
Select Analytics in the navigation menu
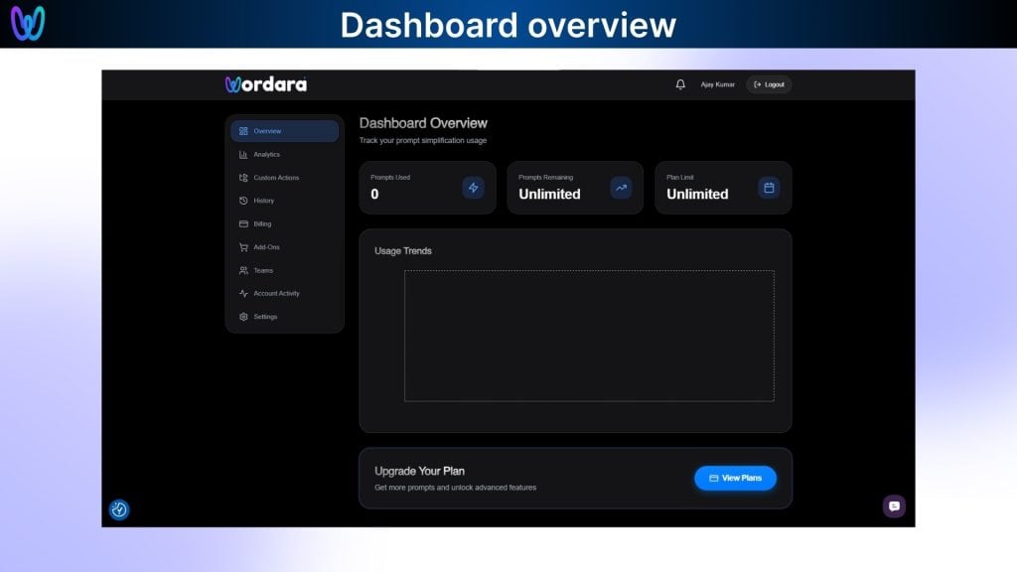(x=266, y=154)
